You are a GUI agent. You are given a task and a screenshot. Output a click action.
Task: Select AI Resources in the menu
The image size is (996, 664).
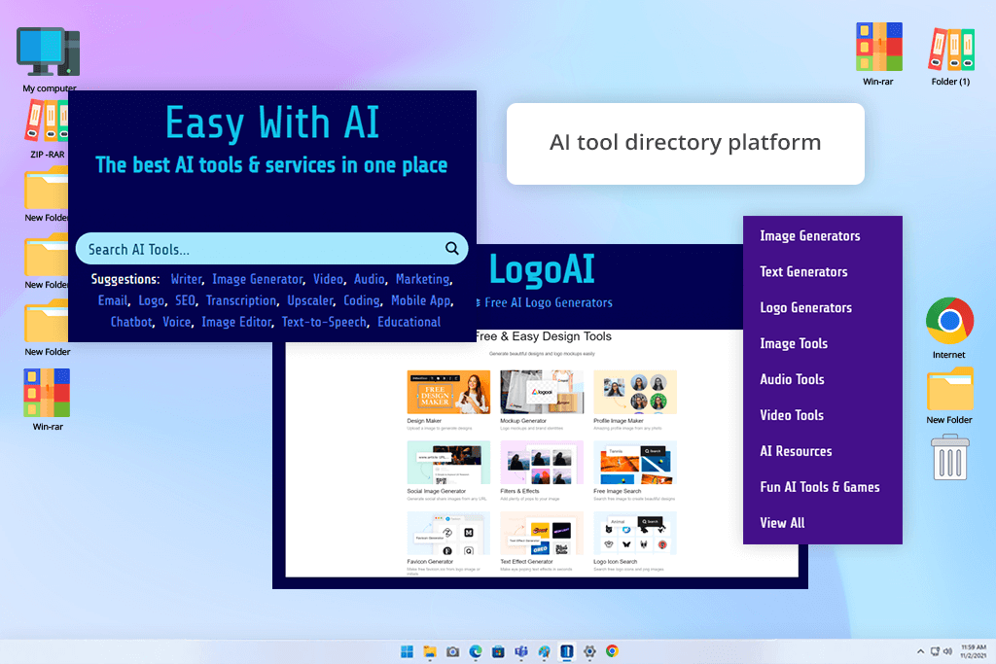pos(796,451)
